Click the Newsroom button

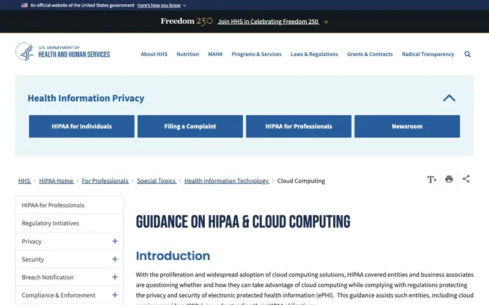pos(407,126)
